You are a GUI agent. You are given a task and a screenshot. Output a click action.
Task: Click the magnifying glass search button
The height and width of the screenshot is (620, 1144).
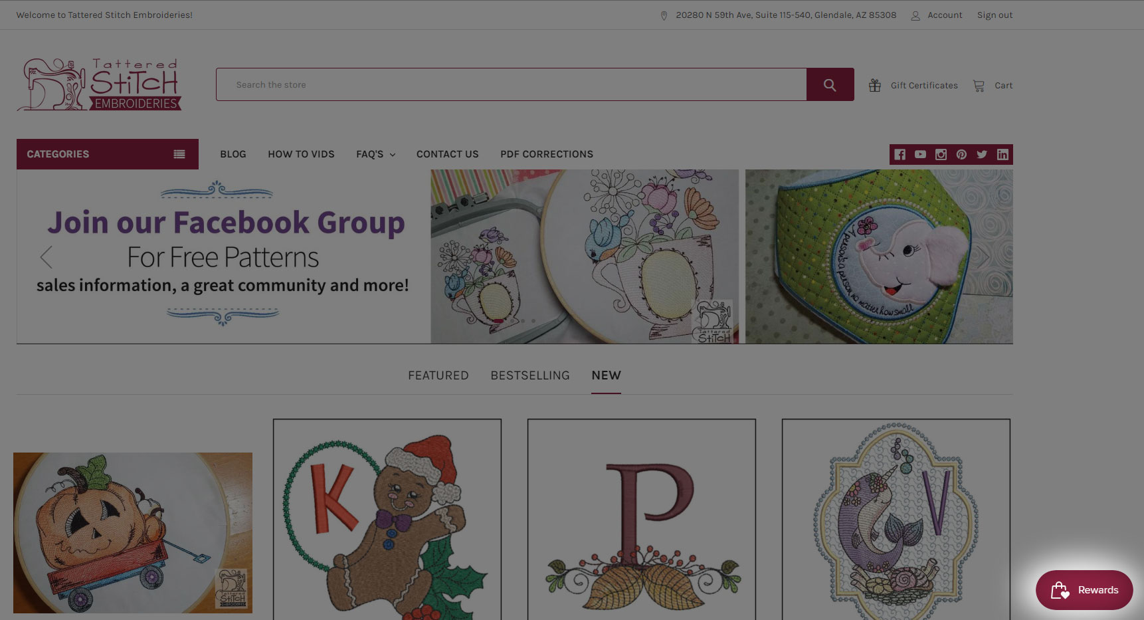[x=830, y=84]
